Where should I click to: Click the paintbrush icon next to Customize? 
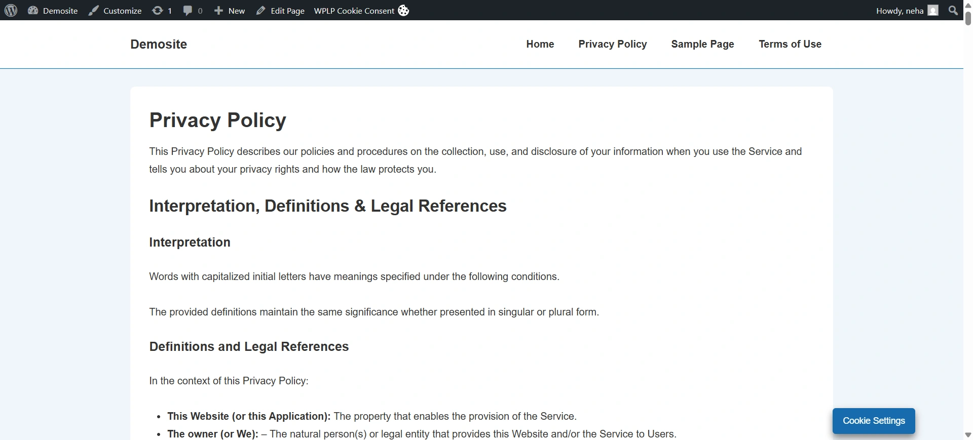93,11
